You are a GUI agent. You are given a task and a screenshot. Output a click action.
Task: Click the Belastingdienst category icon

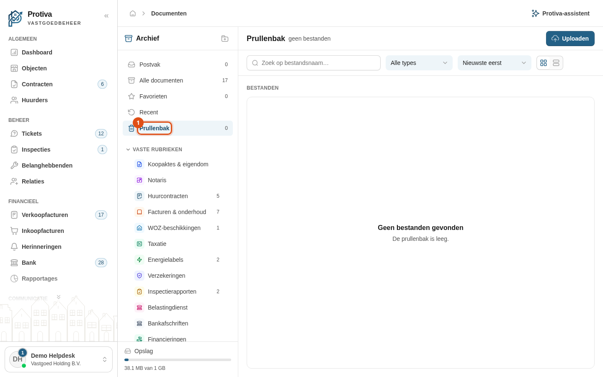click(x=139, y=307)
